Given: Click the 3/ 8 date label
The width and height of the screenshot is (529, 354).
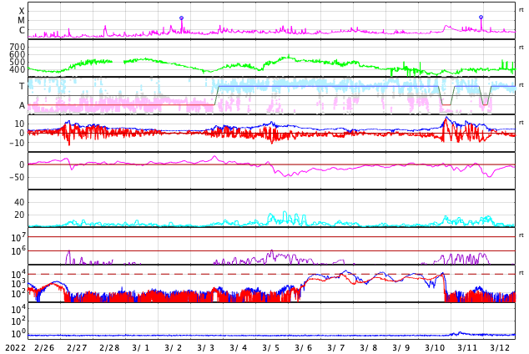Looking at the screenshot, I should click(x=369, y=347).
